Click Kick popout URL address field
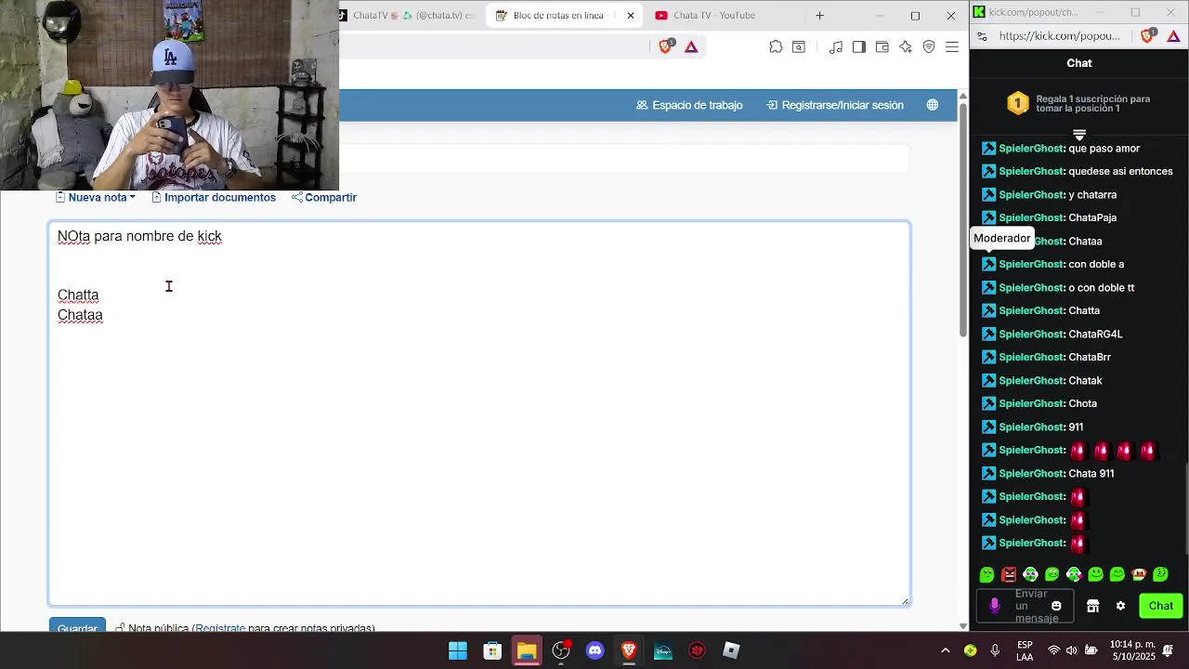The height and width of the screenshot is (669, 1189). point(1060,36)
